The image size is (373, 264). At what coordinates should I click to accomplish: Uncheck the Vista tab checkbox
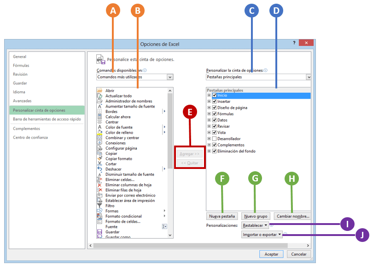[214, 132]
